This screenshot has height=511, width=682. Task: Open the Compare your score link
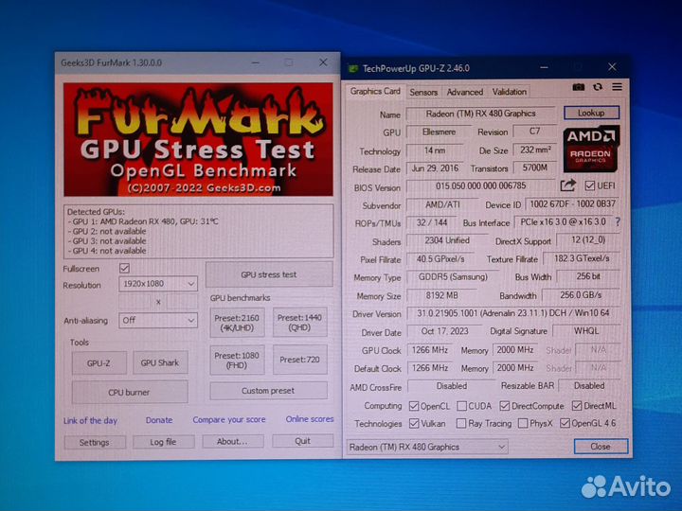click(x=229, y=420)
